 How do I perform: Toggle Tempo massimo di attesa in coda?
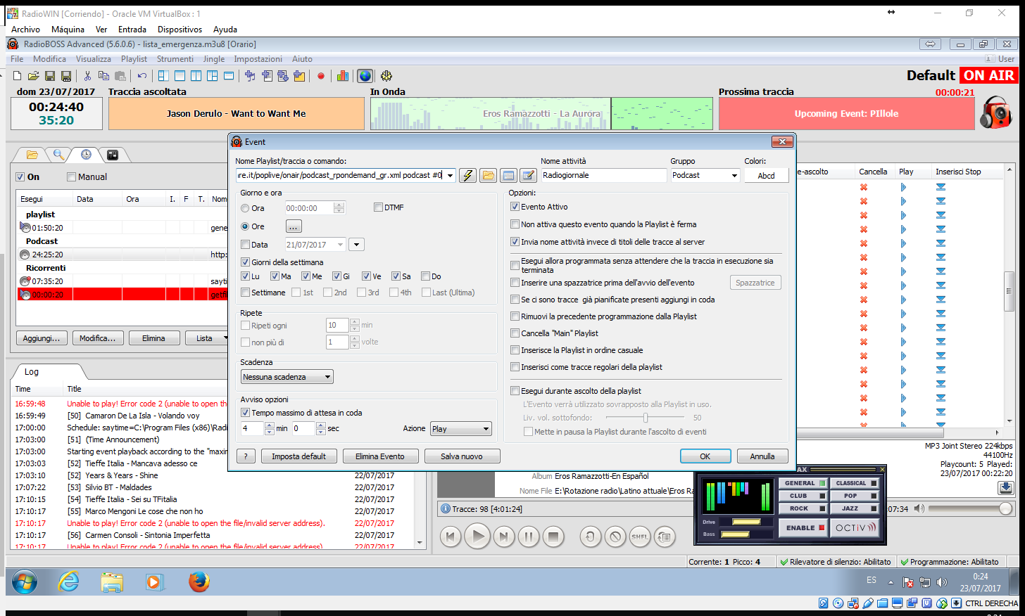point(245,413)
